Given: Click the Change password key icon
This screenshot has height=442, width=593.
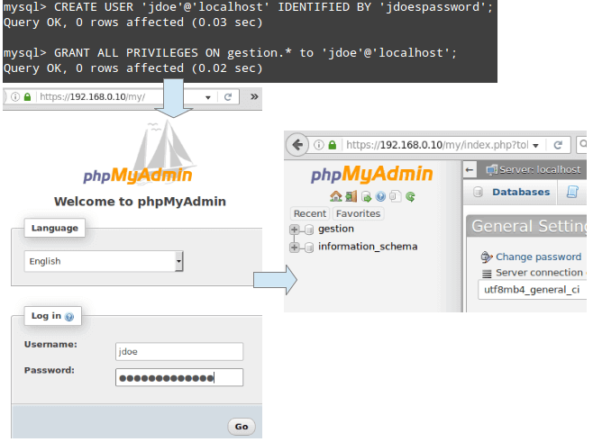Looking at the screenshot, I should [487, 257].
